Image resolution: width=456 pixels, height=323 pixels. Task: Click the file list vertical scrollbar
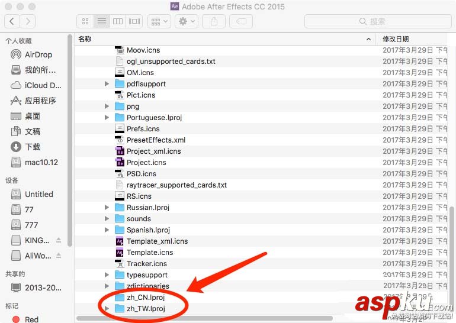click(452, 259)
